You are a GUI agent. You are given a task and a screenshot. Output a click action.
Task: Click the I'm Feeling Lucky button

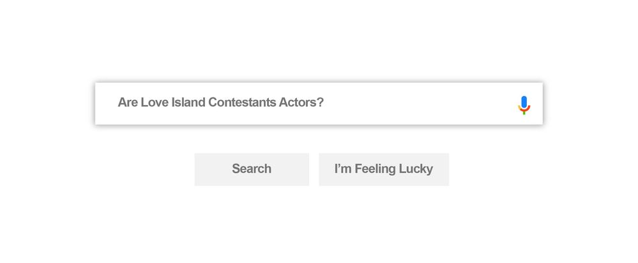(384, 169)
